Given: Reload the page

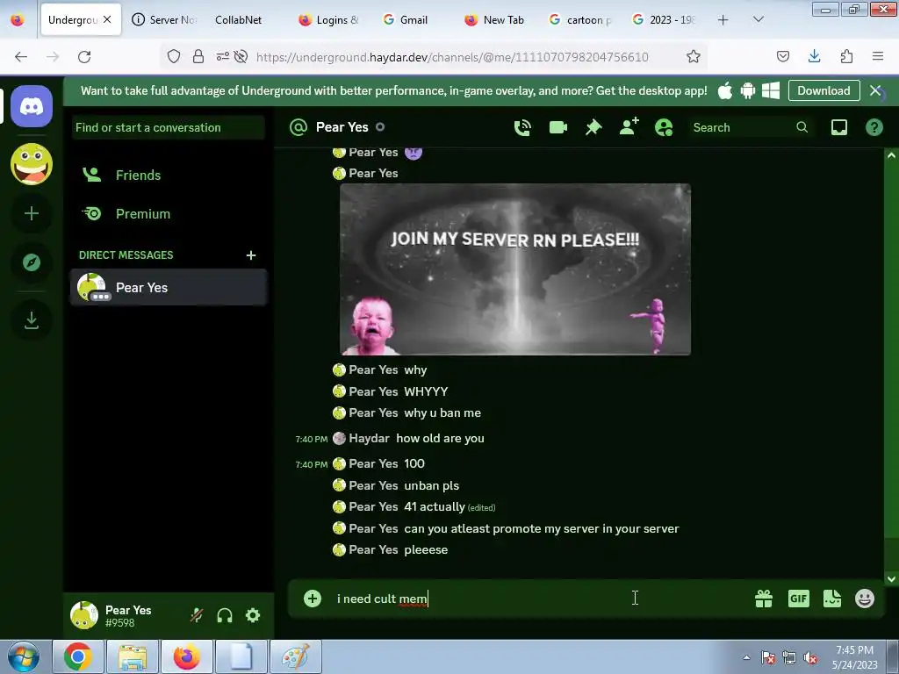Looking at the screenshot, I should coord(84,57).
